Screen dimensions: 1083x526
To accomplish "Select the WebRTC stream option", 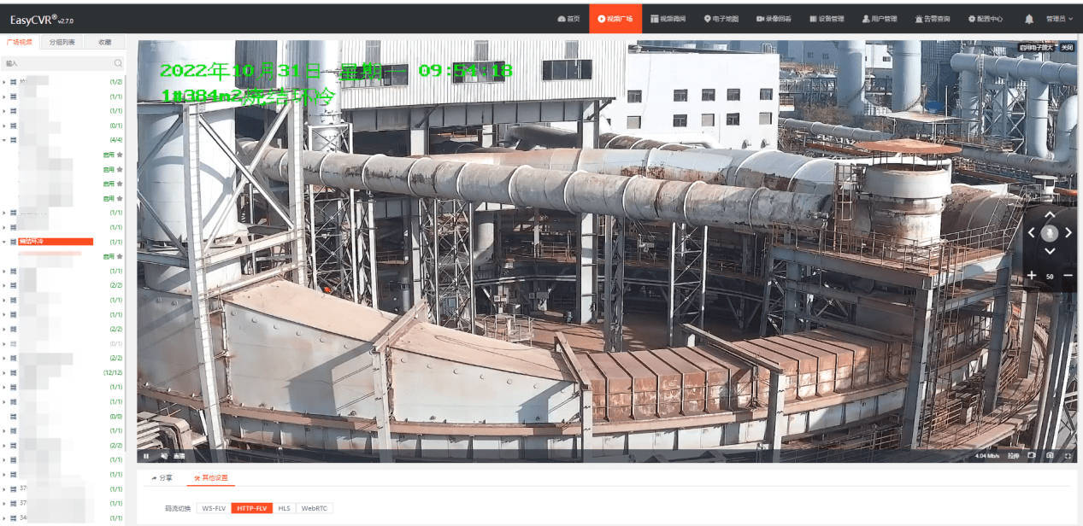I will [314, 508].
